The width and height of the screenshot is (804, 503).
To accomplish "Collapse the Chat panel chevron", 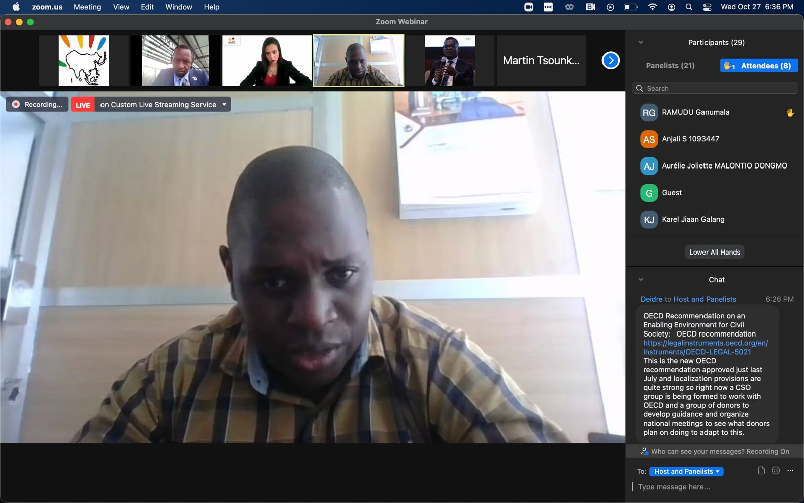I will tap(641, 280).
